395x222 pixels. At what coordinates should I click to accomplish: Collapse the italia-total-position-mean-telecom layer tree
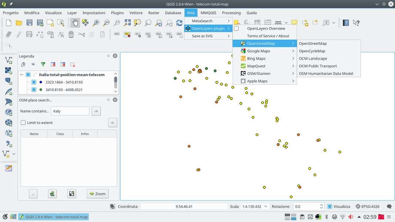pos(21,75)
